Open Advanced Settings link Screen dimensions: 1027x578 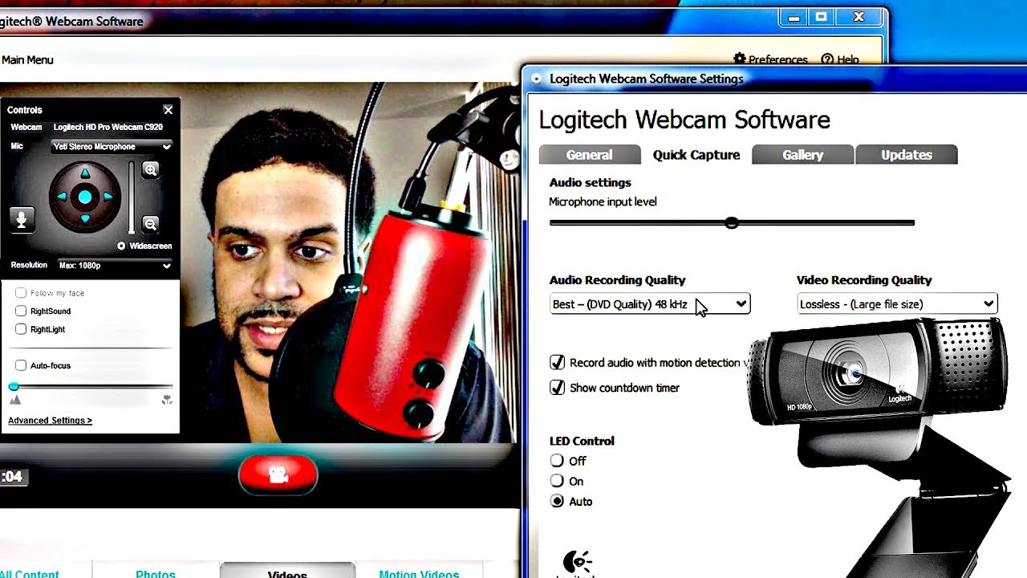(x=50, y=420)
